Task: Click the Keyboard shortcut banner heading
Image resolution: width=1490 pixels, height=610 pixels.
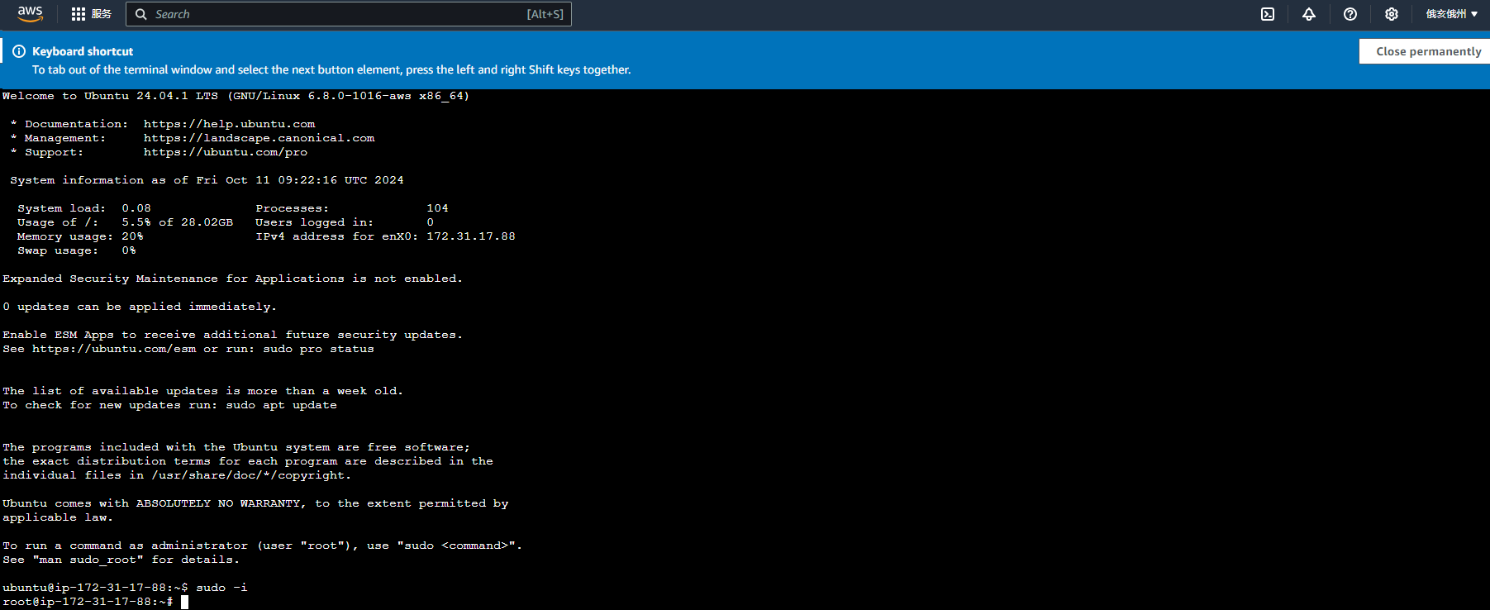Action: click(x=83, y=51)
